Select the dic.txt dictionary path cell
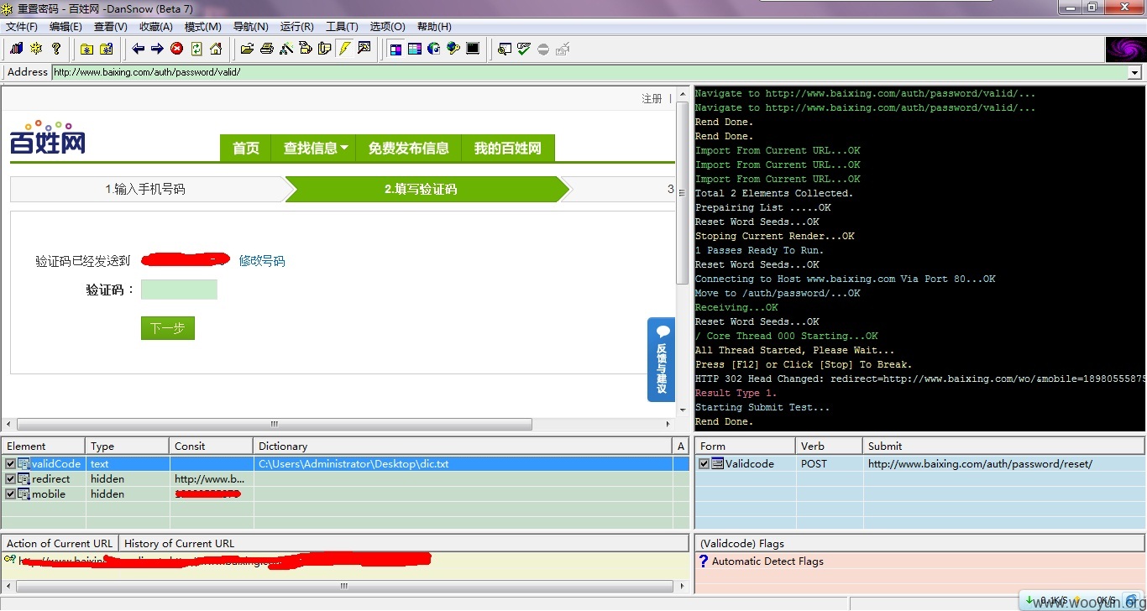1147x611 pixels. point(463,463)
